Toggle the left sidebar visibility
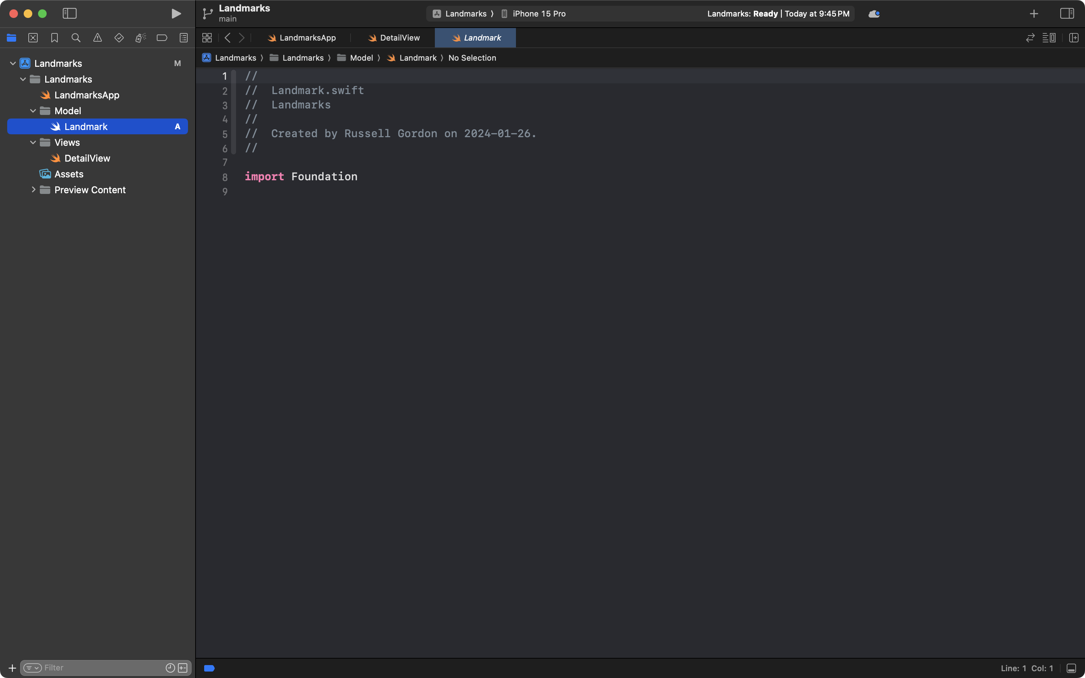Screen dimensions: 1085x678 [x=70, y=13]
